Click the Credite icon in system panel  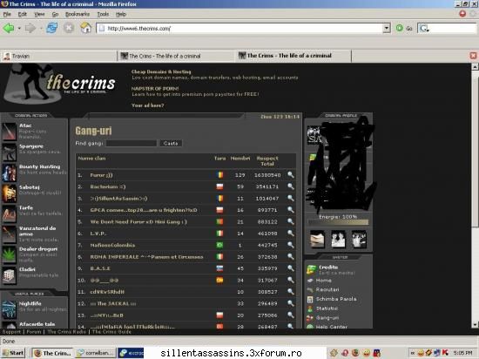pos(311,270)
